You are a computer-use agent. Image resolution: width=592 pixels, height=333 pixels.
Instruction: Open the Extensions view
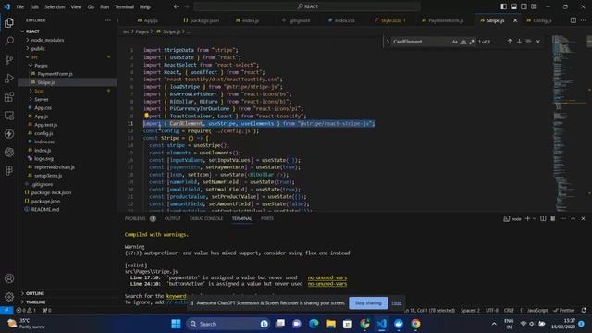coord(9,96)
